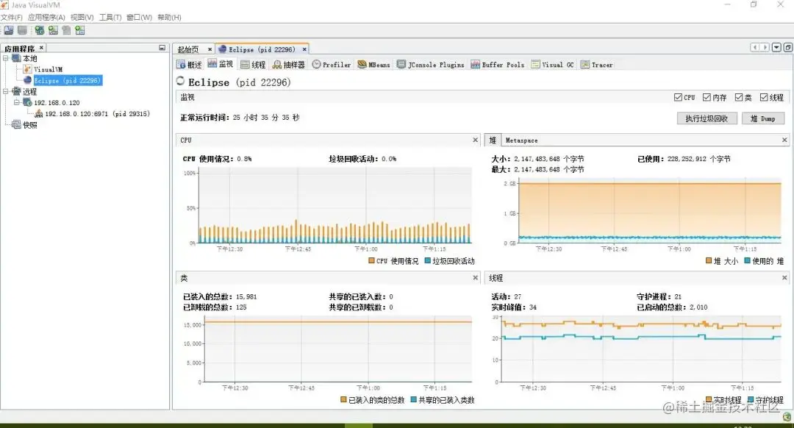
Task: Click the MBeans bean icon
Action: (362, 64)
